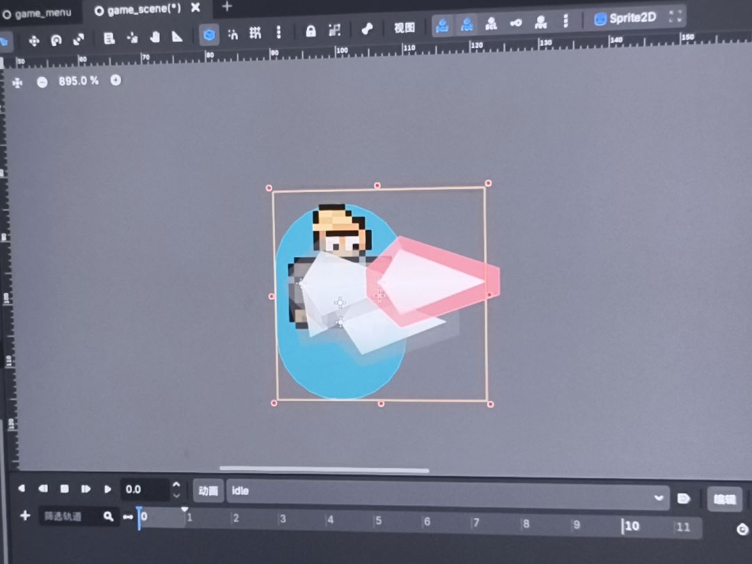The image size is (752, 564).
Task: Close the game_scene tab
Action: click(x=195, y=8)
